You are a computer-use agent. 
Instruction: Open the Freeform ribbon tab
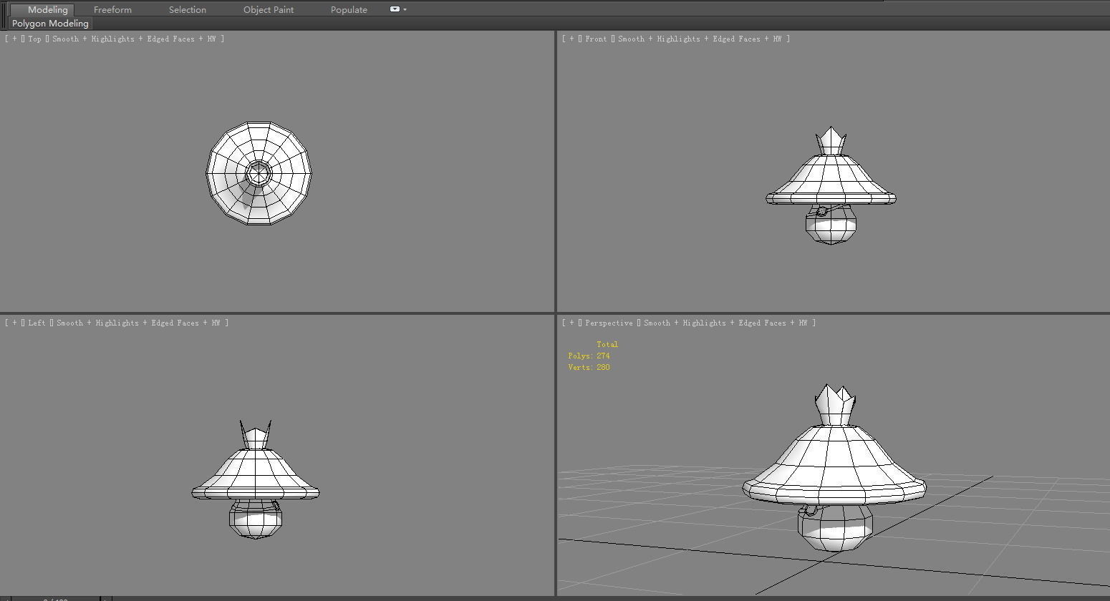(x=112, y=9)
